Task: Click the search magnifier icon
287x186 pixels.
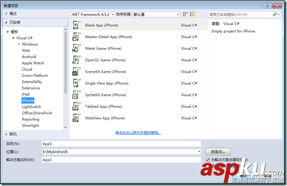Action: tap(275, 14)
